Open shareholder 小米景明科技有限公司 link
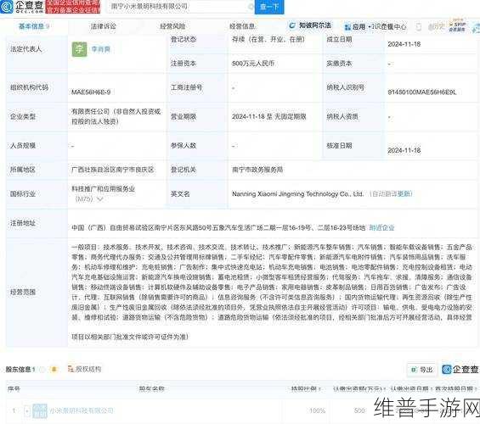The image size is (480, 424). tap(82, 411)
